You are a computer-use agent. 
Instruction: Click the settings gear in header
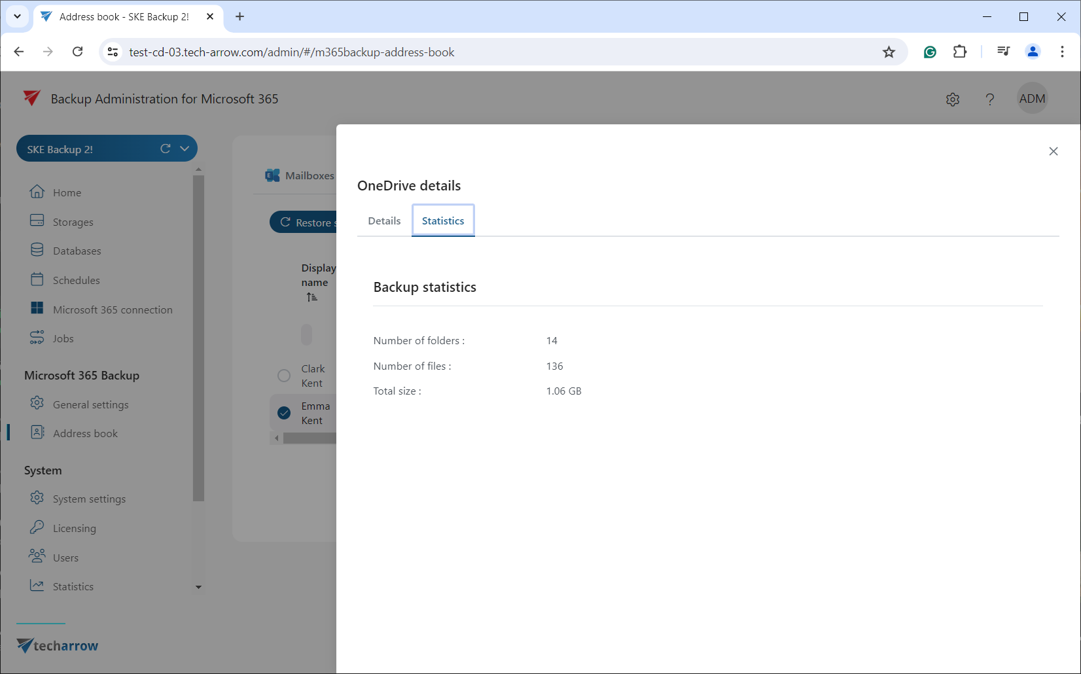[x=953, y=99]
